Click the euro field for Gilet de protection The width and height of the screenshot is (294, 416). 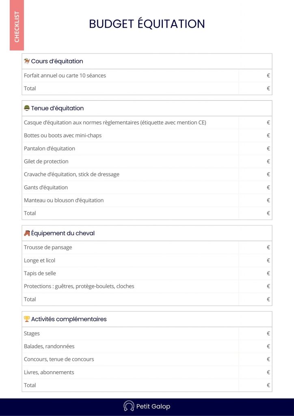tap(255, 161)
